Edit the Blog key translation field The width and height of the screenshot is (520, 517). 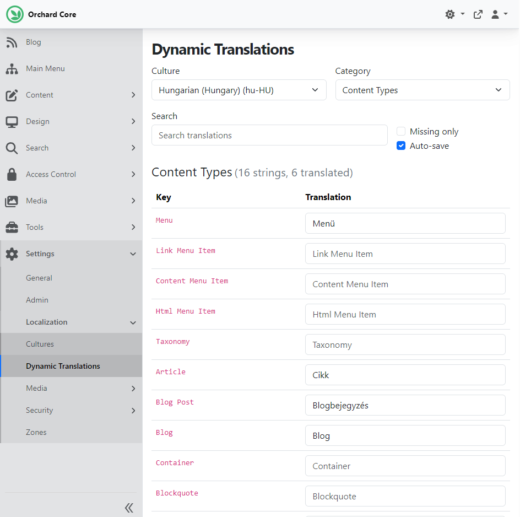pos(405,435)
